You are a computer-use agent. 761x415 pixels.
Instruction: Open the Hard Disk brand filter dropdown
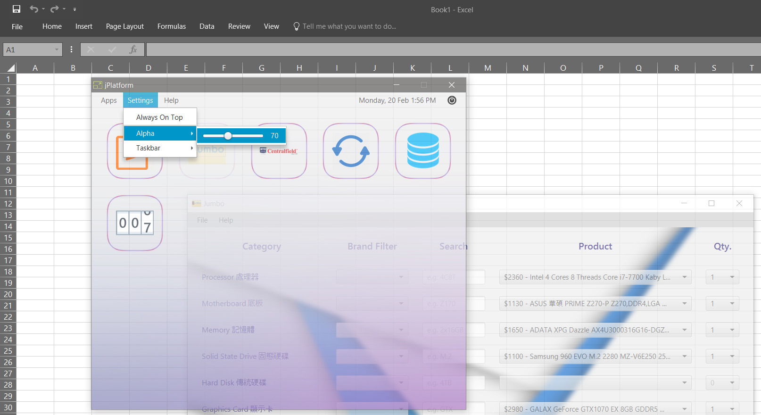372,383
